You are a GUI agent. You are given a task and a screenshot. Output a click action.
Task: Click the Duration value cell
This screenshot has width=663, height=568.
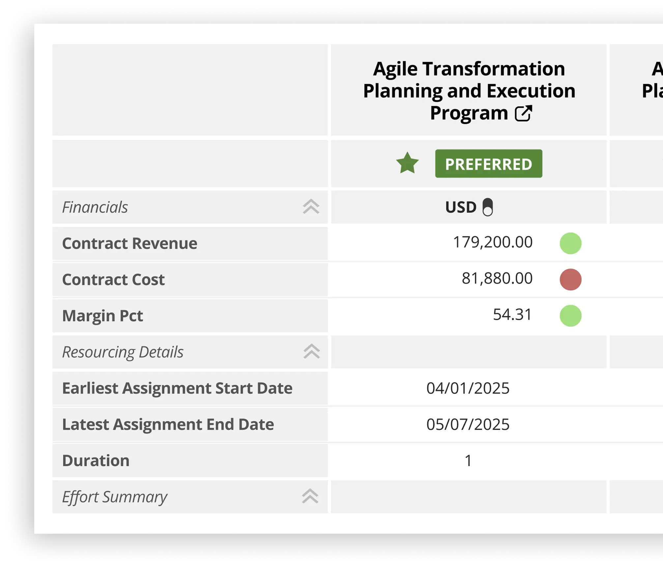tap(468, 461)
